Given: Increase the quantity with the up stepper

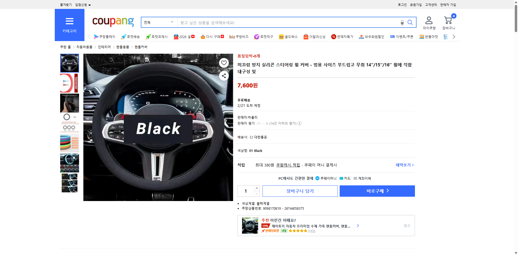Looking at the screenshot, I should (x=257, y=188).
